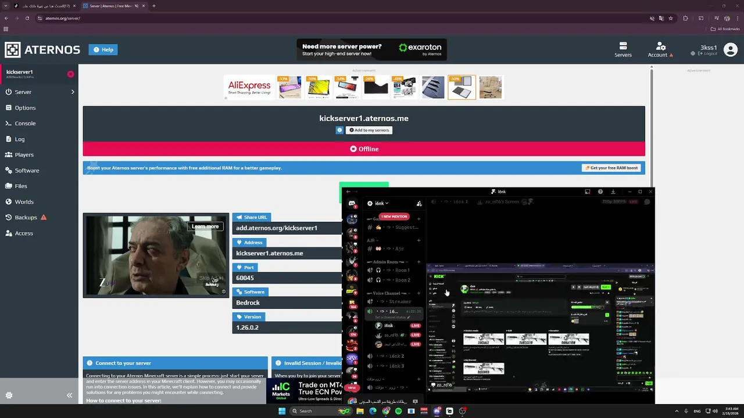Click the red server status dot for kickserver1
The image size is (744, 418).
tap(70, 74)
